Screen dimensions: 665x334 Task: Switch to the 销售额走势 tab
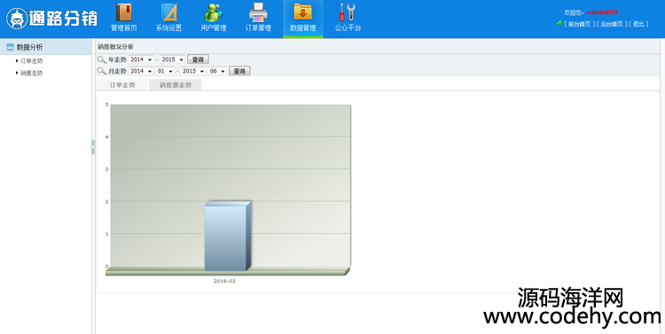(x=176, y=85)
